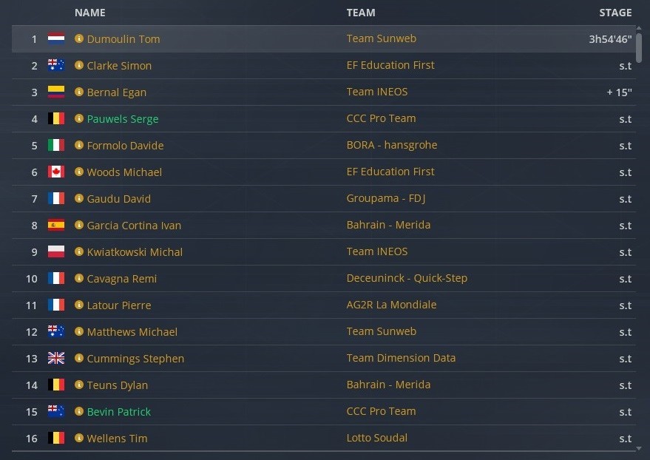The width and height of the screenshot is (650, 460).
Task: Click the scrollbar up arrow
Action: click(639, 28)
